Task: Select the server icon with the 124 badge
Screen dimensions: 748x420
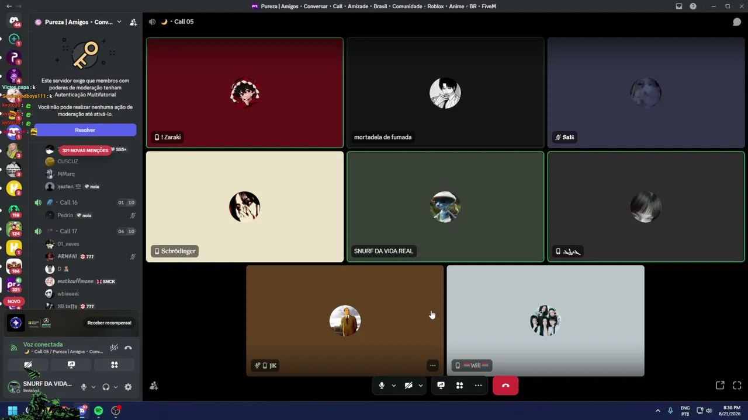Action: pyautogui.click(x=14, y=228)
